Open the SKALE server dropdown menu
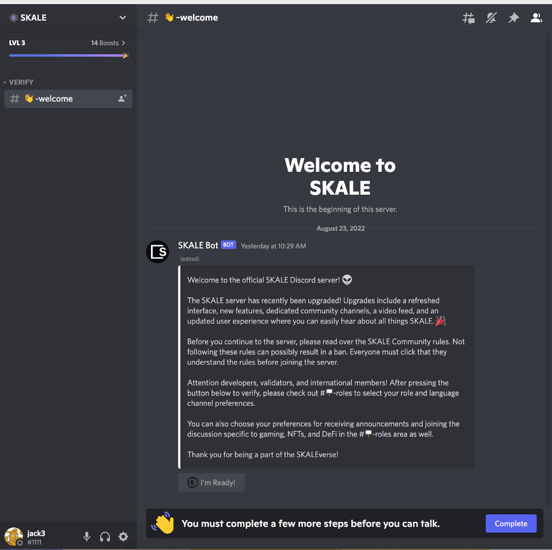Screen dimensions: 552x550 pos(123,18)
